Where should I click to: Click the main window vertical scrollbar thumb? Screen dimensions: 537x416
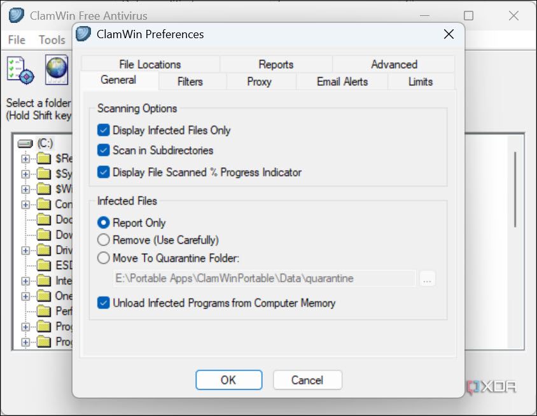pyautogui.click(x=515, y=190)
